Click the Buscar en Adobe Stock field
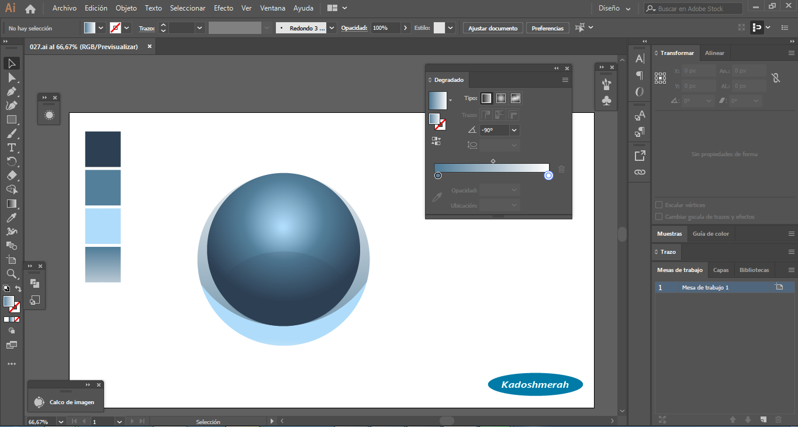Screen dimensions: 798x427 pyautogui.click(x=693, y=9)
